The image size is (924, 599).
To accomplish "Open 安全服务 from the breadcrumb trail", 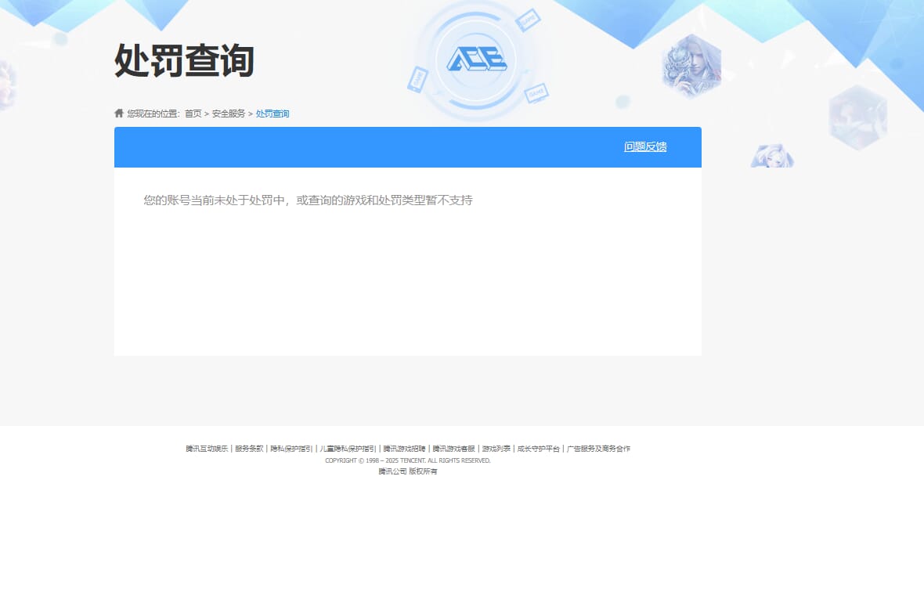I will click(227, 113).
